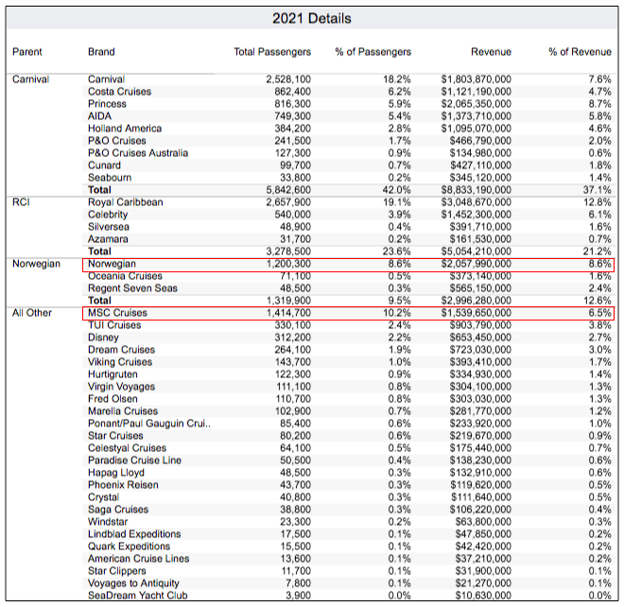Select the Regent Seven Seas brand cell

pyautogui.click(x=131, y=288)
